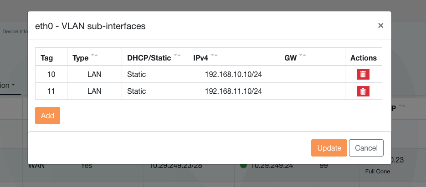
Task: Select the 192.168.11.10/24 IPv4 cell
Action: coord(233,91)
